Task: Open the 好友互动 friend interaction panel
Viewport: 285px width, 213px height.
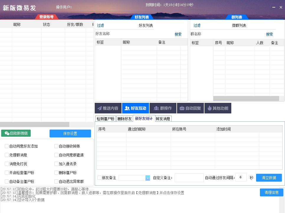Action: [135, 108]
